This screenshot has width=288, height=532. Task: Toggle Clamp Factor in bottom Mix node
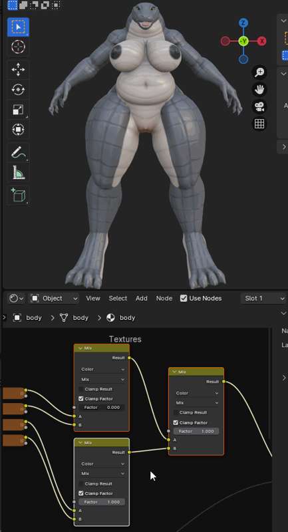point(80,493)
